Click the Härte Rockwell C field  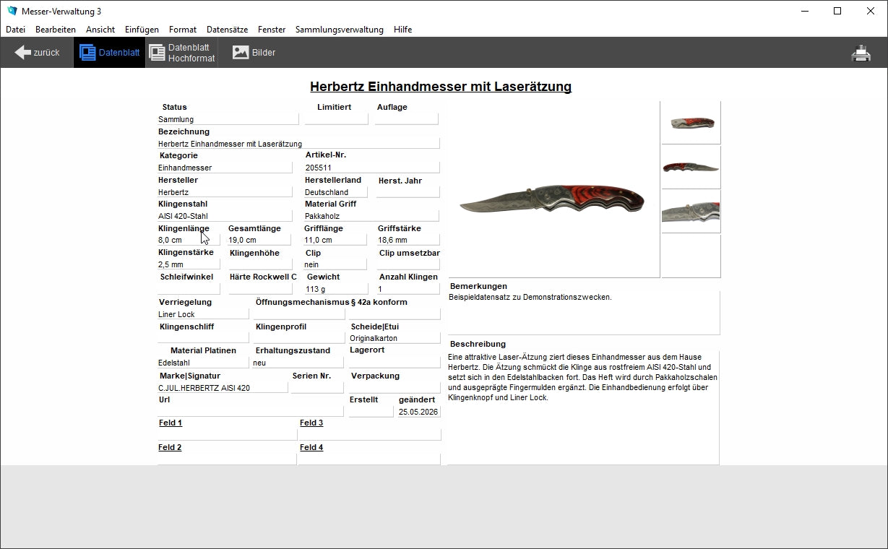(x=260, y=289)
